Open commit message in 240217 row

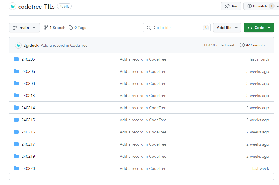coord(143,144)
